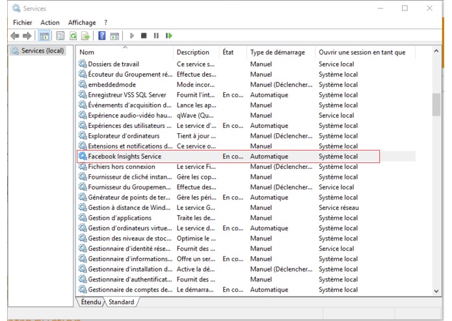Open the Properties toolbar icon

click(60, 36)
